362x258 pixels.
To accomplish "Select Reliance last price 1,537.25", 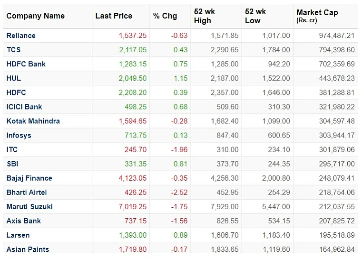I will pos(133,36).
